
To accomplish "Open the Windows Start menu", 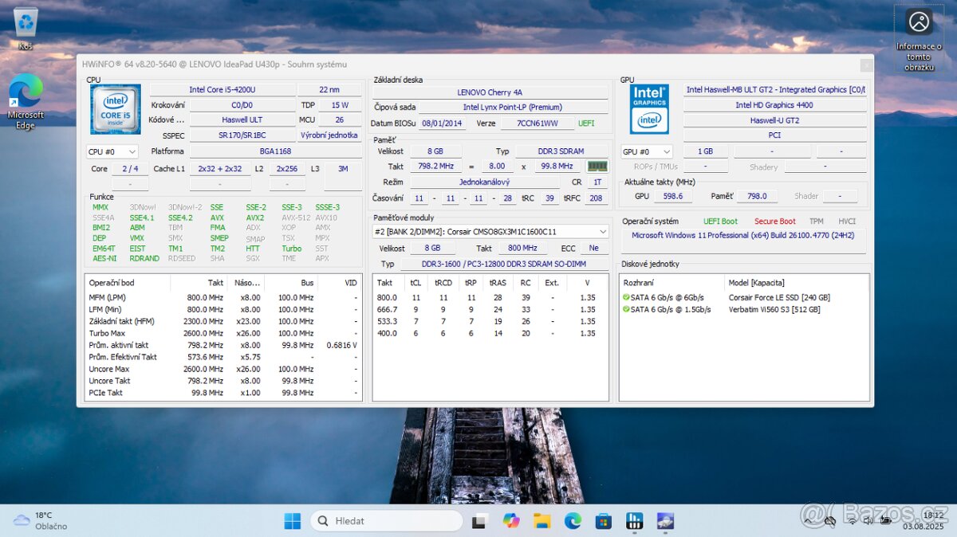I will click(292, 520).
